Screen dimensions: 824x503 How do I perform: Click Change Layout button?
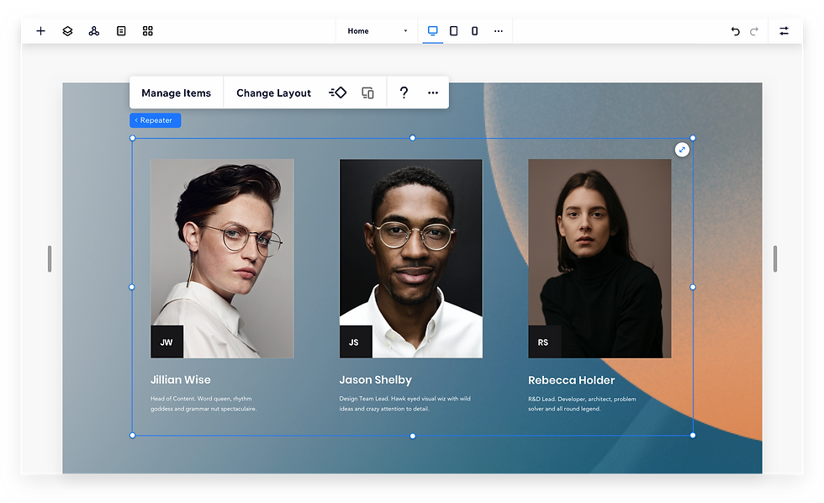pos(274,93)
